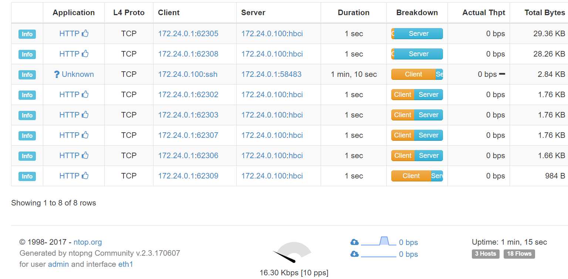Open the ntop.org link in footer

(x=88, y=242)
